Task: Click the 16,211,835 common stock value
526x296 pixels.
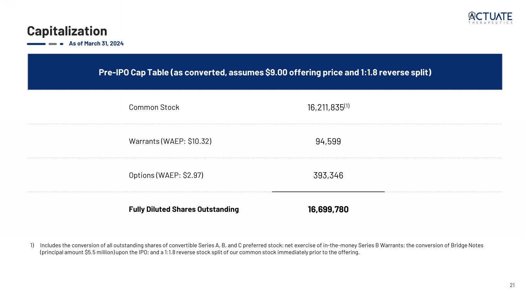Action: pyautogui.click(x=325, y=108)
